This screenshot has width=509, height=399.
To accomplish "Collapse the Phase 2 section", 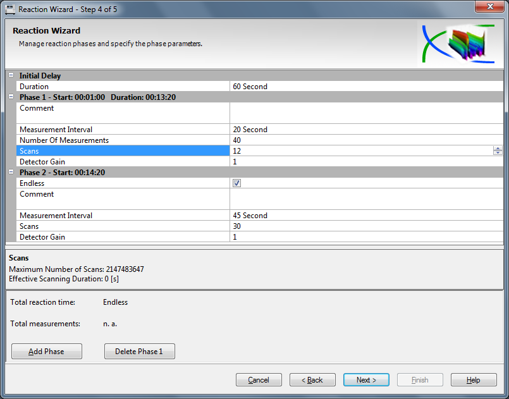I will pos(11,173).
